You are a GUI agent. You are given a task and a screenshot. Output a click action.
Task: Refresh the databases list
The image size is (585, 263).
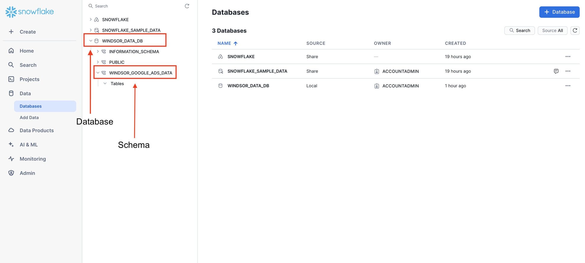575,30
